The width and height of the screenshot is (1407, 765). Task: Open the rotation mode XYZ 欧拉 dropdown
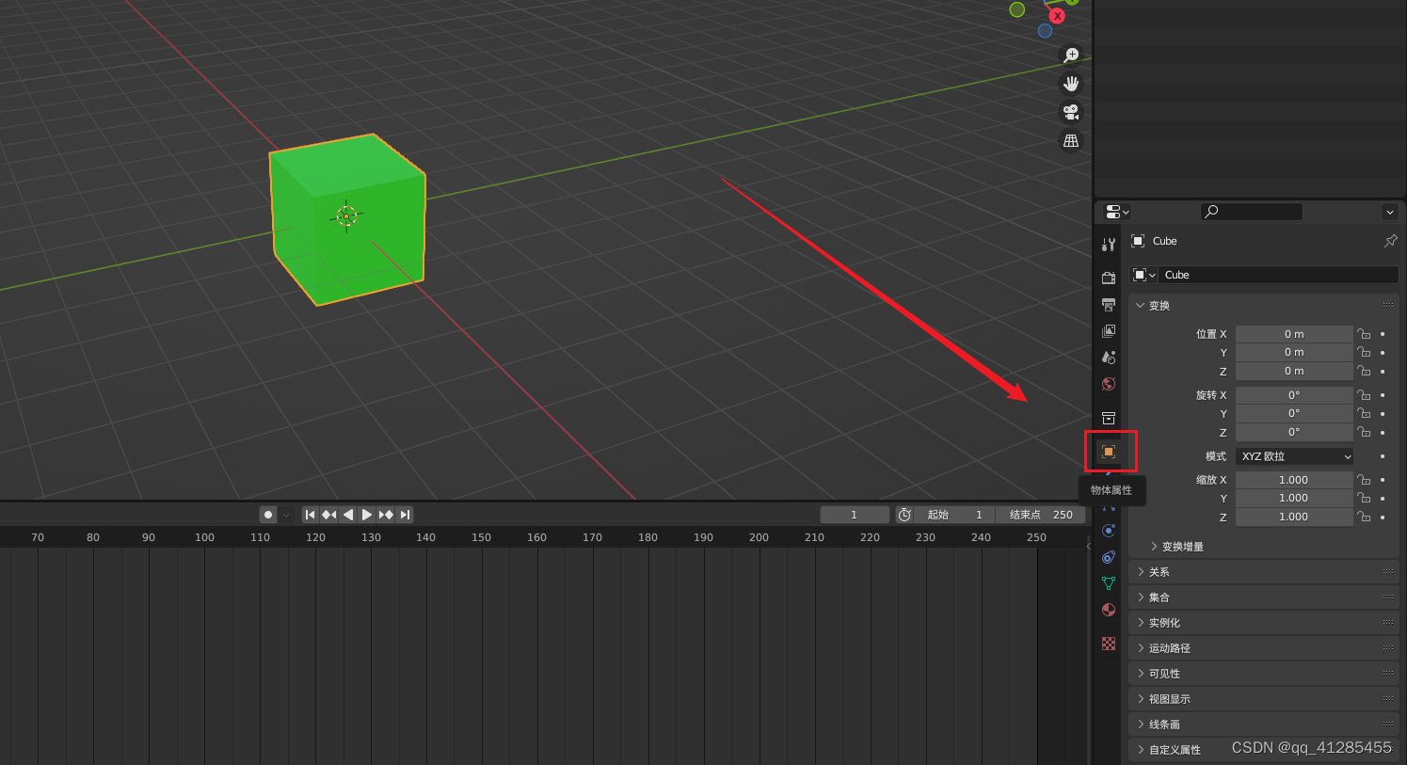[x=1295, y=456]
